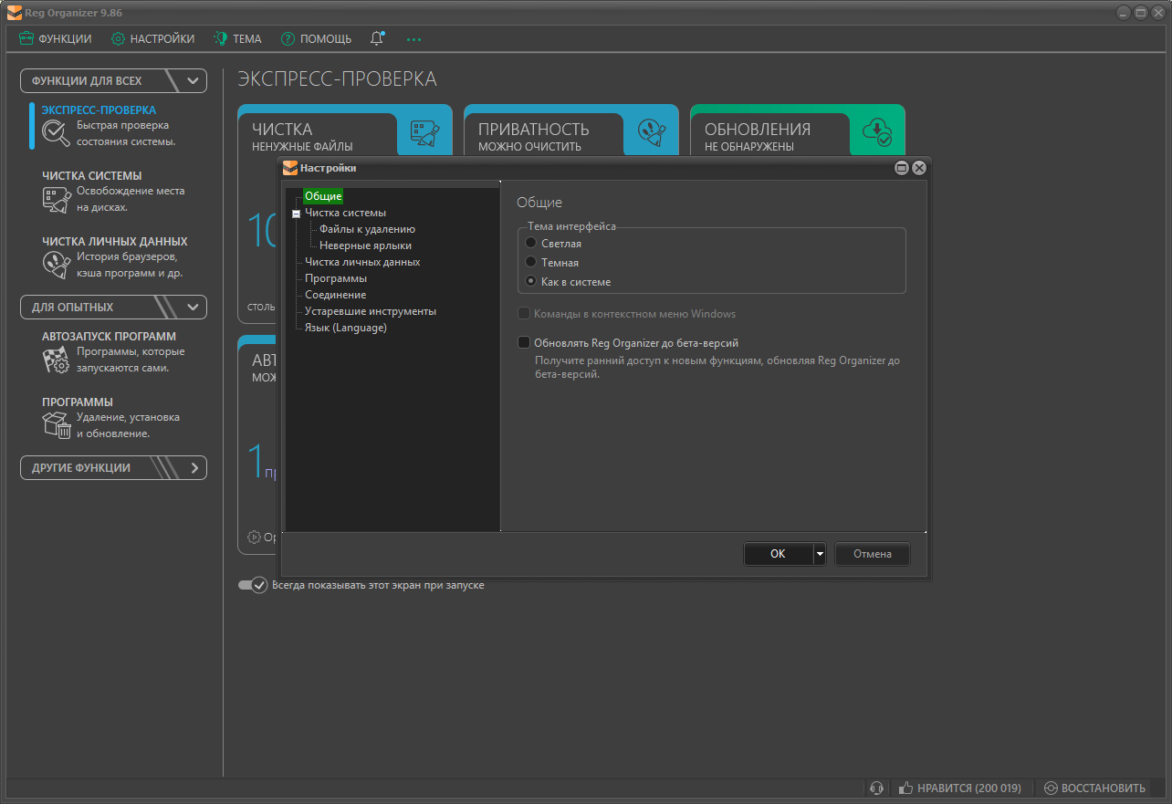The height and width of the screenshot is (804, 1172).
Task: Open the dropdown arrow beside OK button
Action: pyautogui.click(x=820, y=554)
